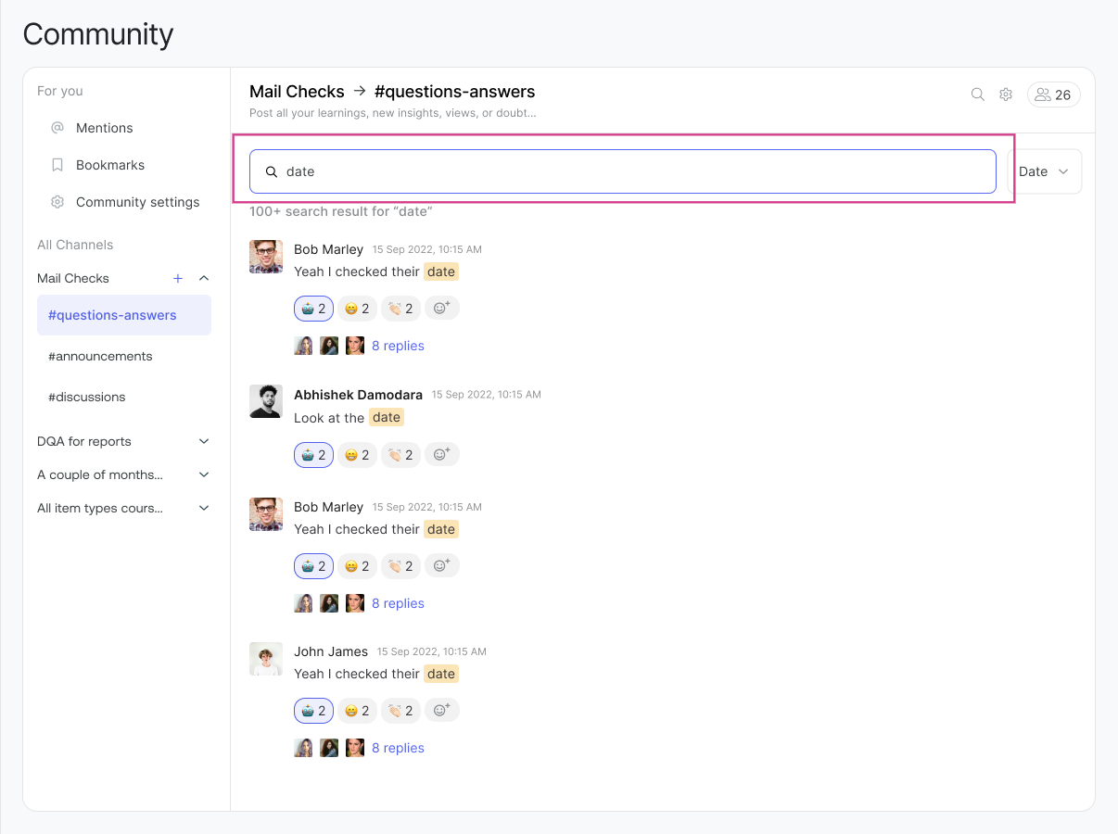Click the search magnifier icon in header
Image resolution: width=1118 pixels, height=834 pixels.
(977, 95)
